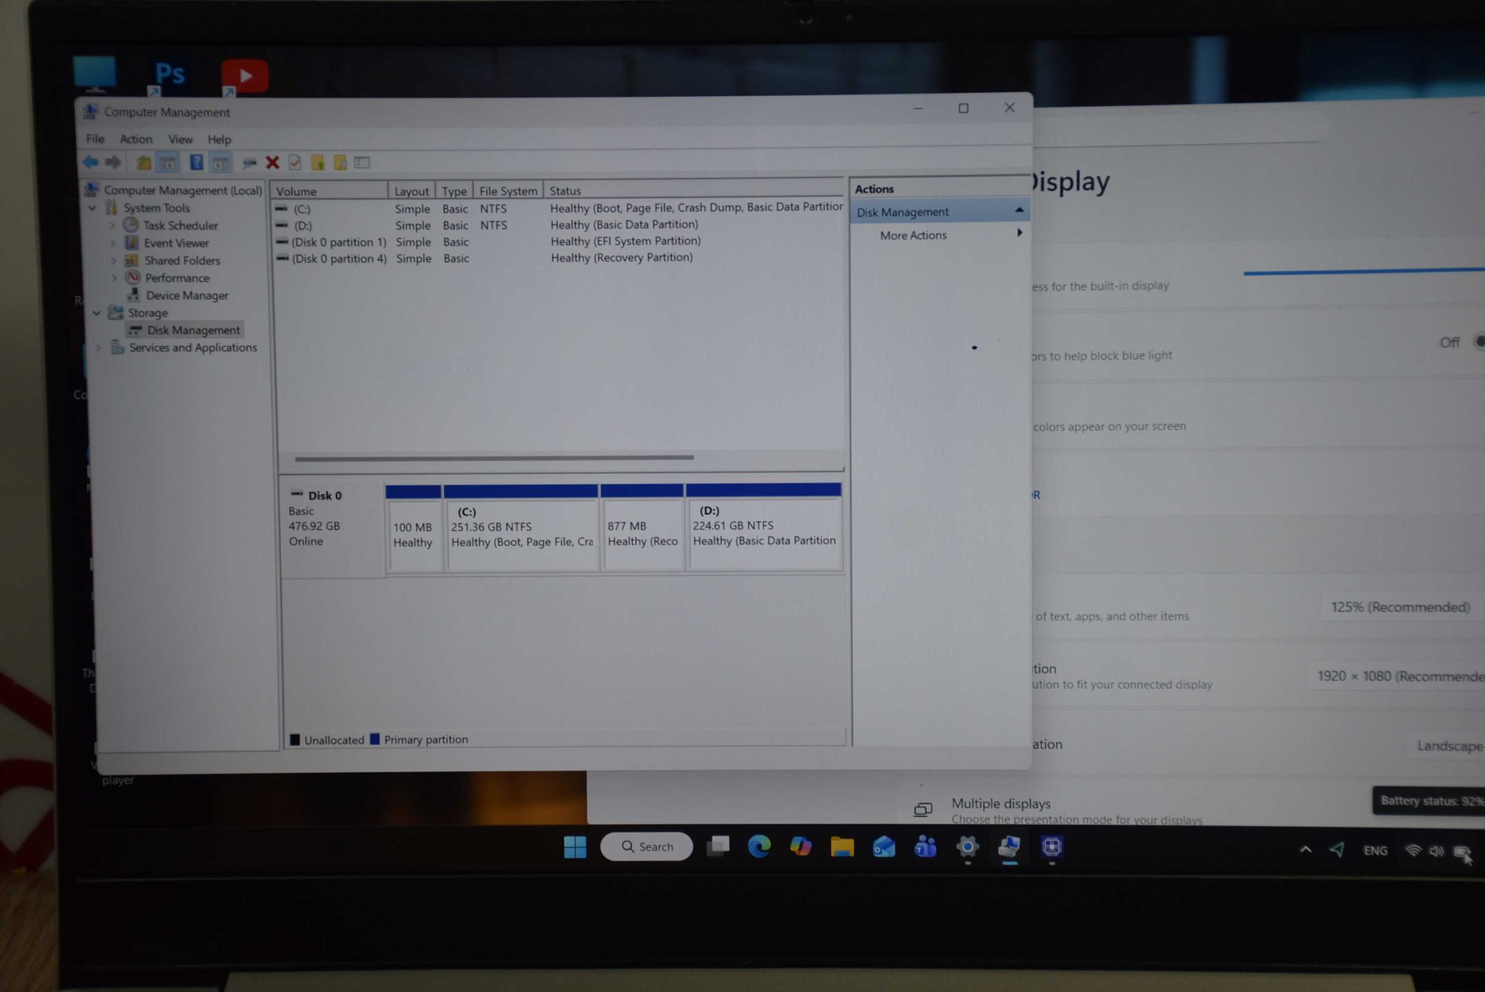Click the blue Help question mark icon

point(196,162)
